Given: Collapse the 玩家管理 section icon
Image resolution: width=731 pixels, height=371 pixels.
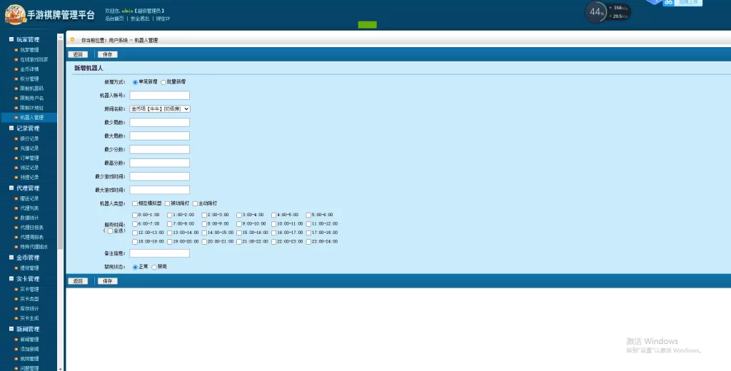Looking at the screenshot, I should (11, 40).
